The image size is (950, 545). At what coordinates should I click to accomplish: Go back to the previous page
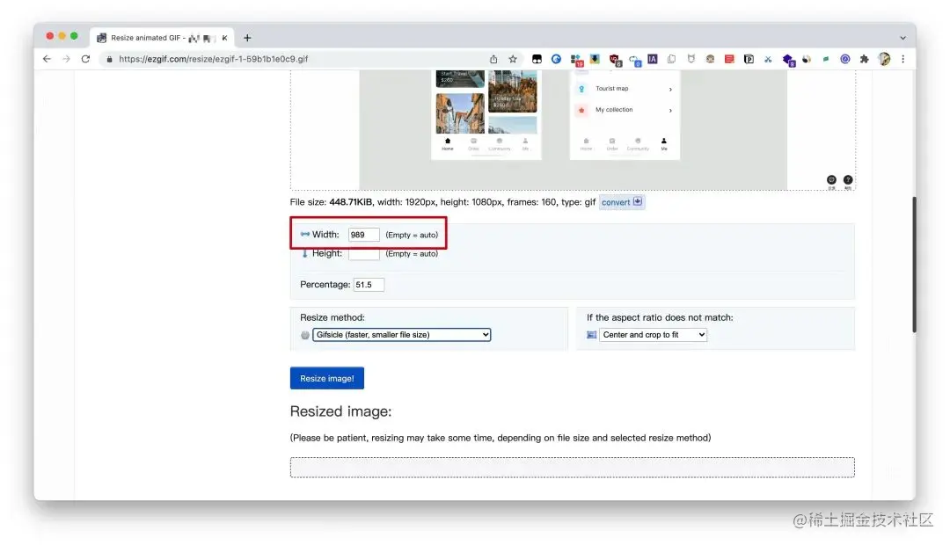(47, 59)
